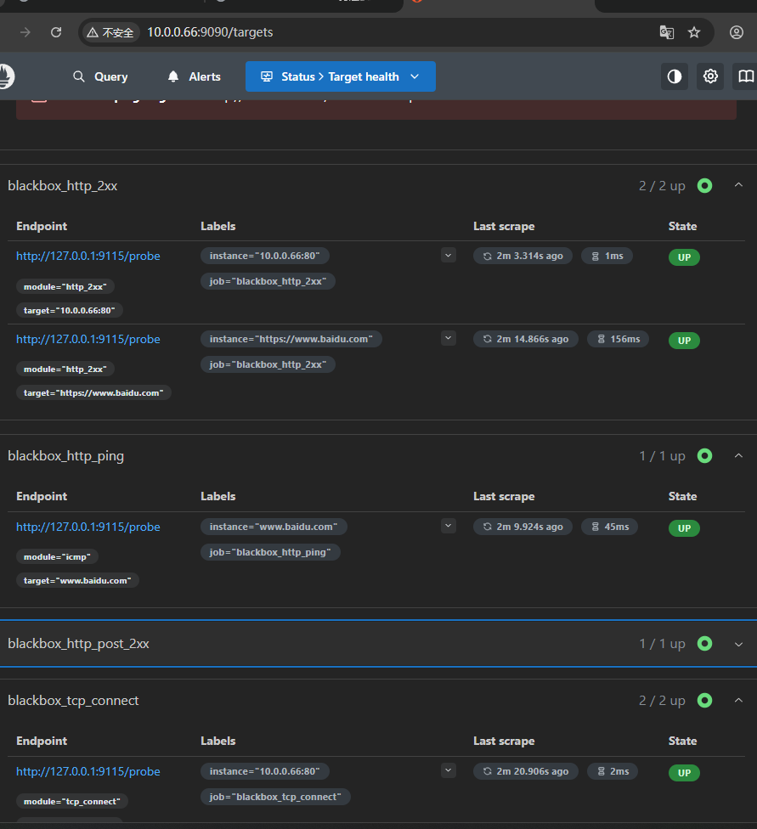Click the '45ms' scrape duration badge
This screenshot has width=757, height=829.
pyautogui.click(x=609, y=527)
